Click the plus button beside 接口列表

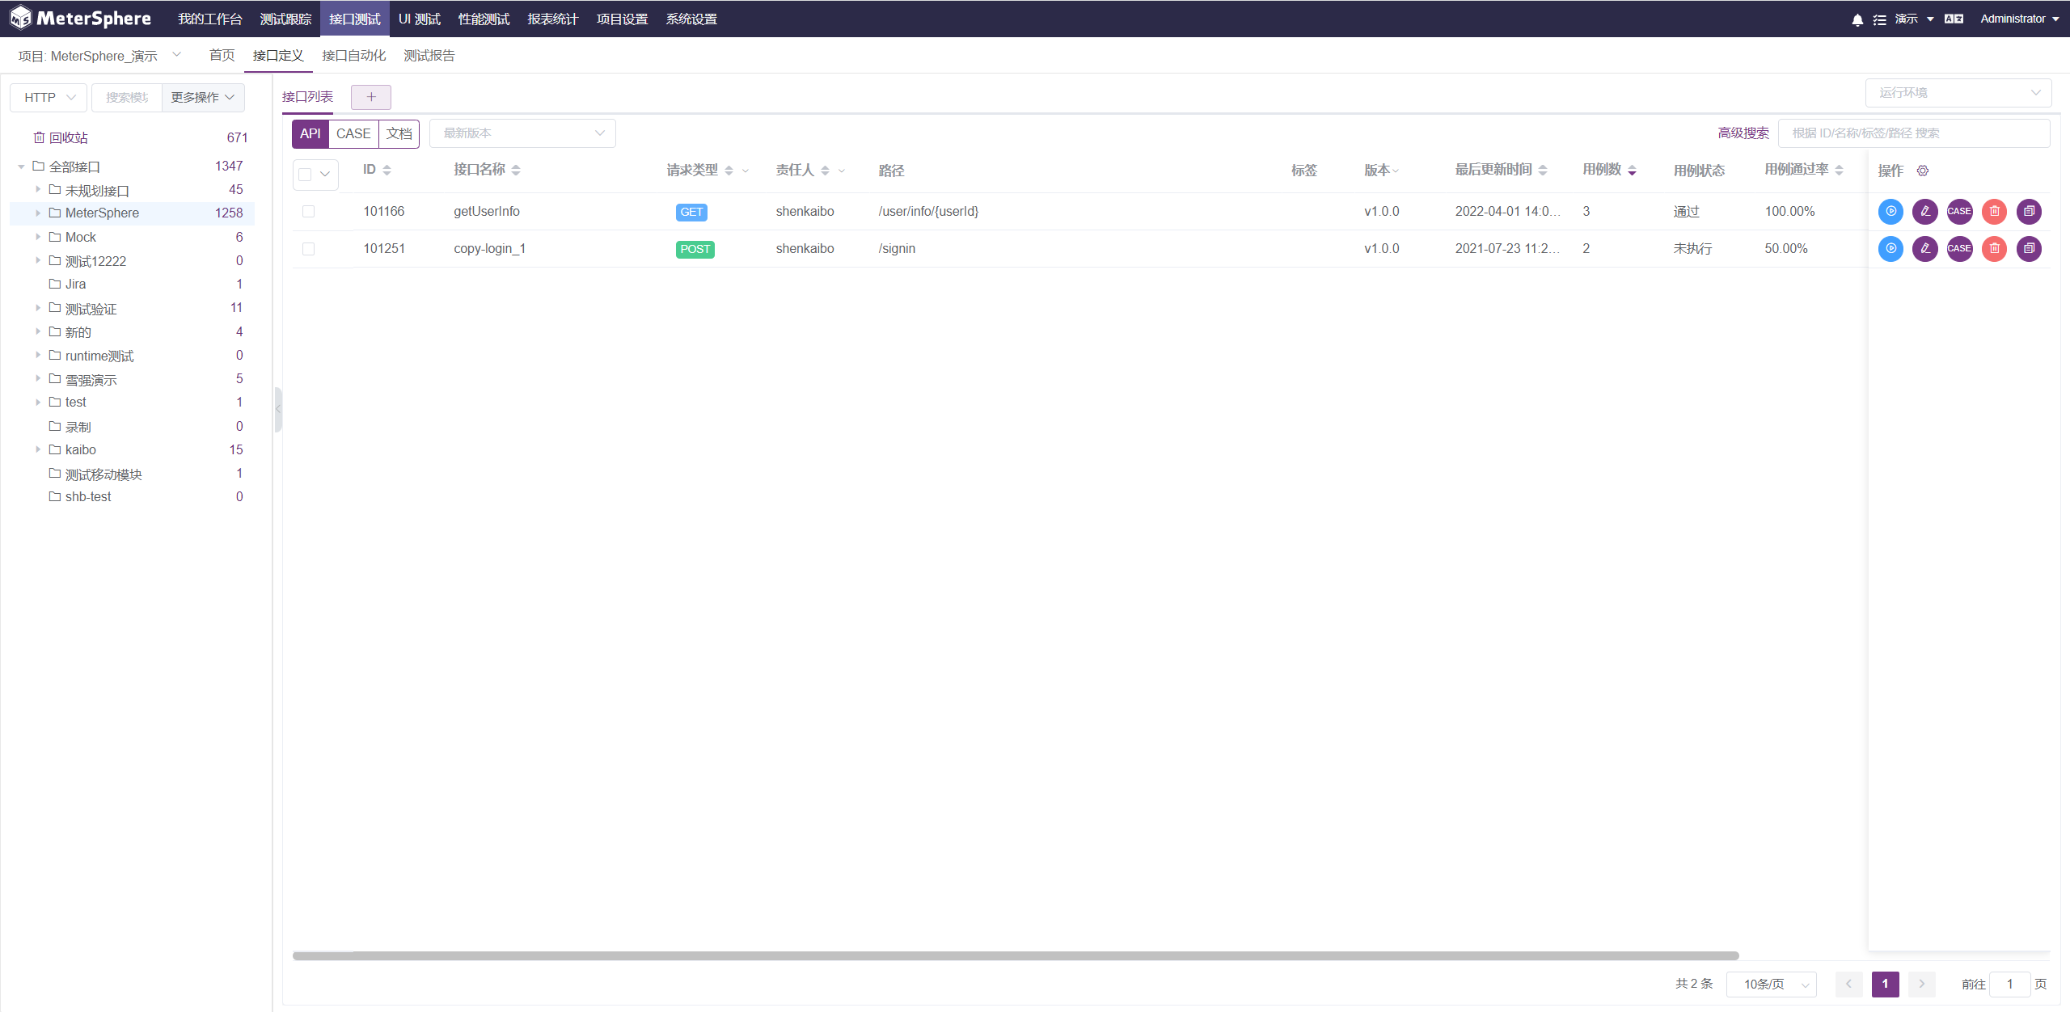coord(371,97)
